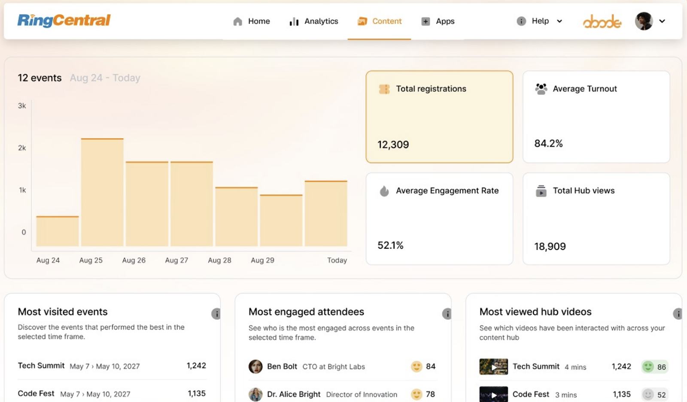Switch to the Analytics tab
Image resolution: width=687 pixels, height=402 pixels.
[313, 21]
